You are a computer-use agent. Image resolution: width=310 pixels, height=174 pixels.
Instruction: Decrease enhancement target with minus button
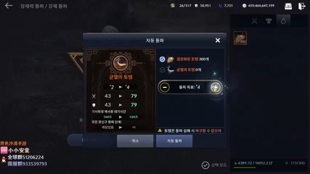pos(165,87)
